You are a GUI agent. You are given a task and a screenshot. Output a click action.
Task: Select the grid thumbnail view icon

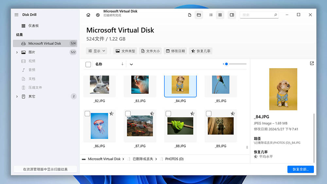tap(220, 15)
